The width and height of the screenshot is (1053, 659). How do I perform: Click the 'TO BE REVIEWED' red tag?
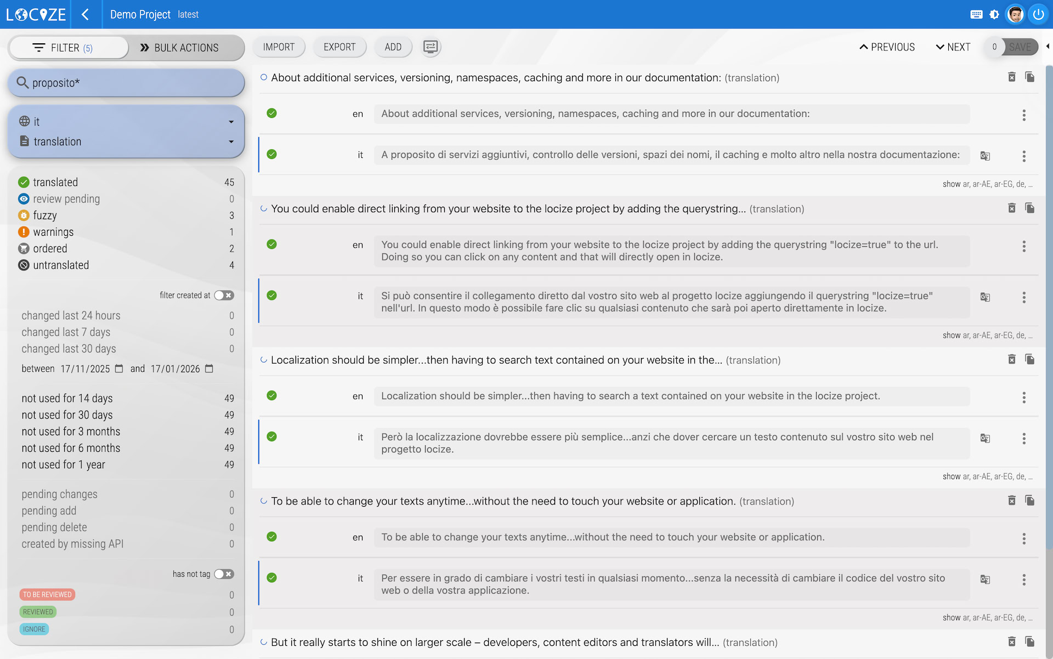coord(47,595)
